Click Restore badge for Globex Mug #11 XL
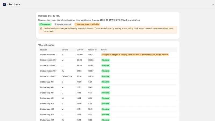Image resolution: width=215 pixels, height=121 pixels. click(106, 98)
